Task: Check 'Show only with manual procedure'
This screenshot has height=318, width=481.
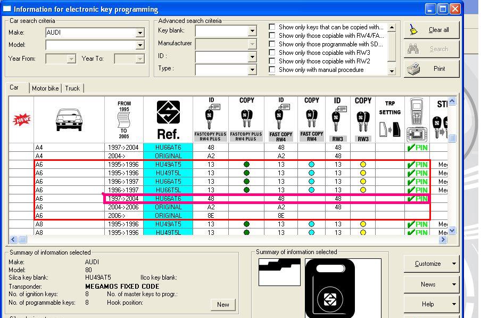Action: (x=272, y=70)
